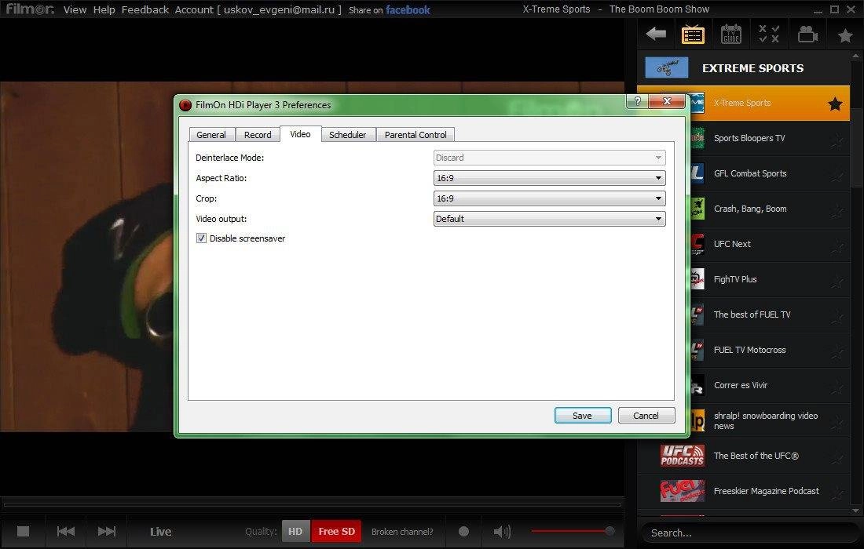Select UFC Next channel
864x549 pixels.
(x=732, y=244)
